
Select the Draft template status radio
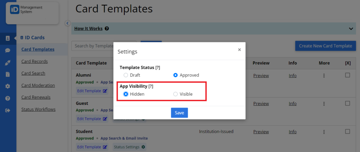coord(126,75)
